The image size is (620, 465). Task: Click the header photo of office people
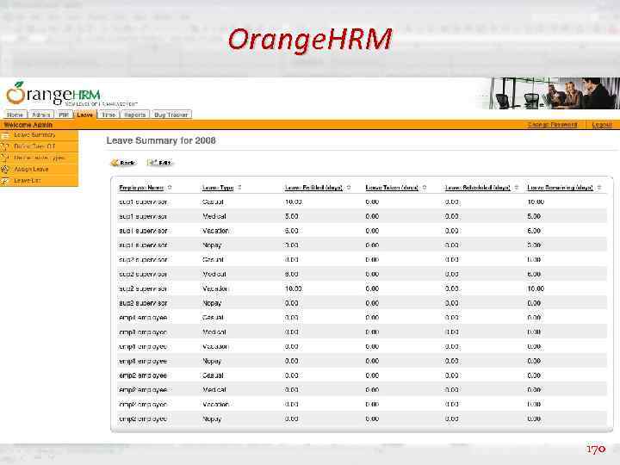pyautogui.click(x=554, y=93)
